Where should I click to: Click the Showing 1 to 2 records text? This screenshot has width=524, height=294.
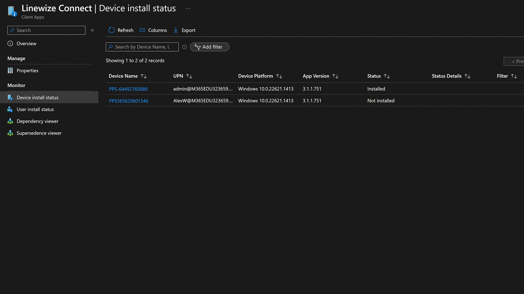135,60
